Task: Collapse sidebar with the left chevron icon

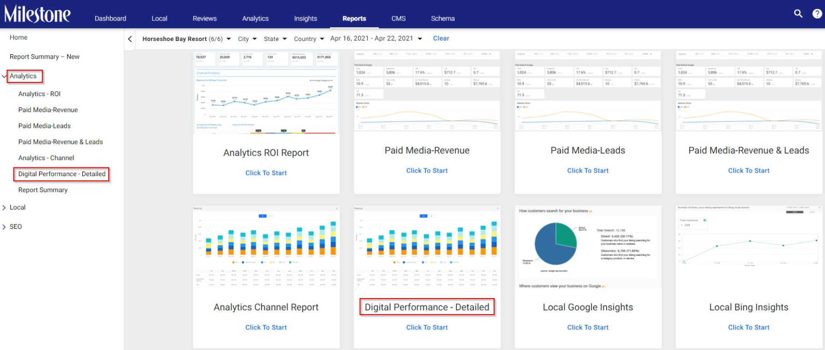Action: click(130, 39)
